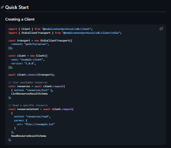Click the "resources/read" method string

click(x=38, y=117)
